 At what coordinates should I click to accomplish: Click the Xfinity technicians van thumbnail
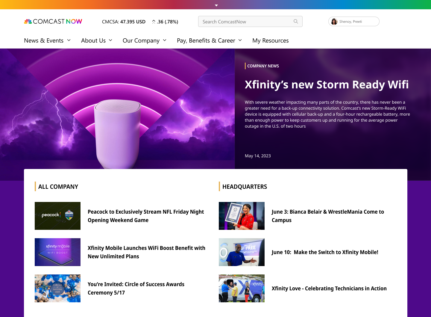242,288
